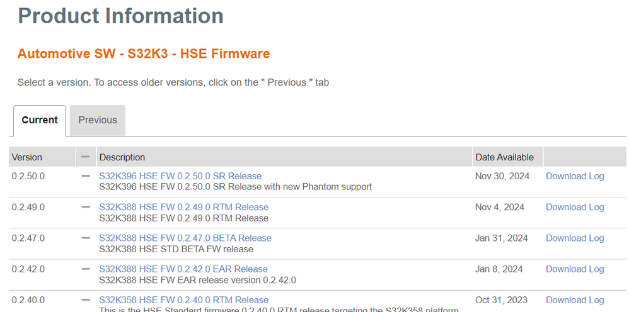Collapse the 0.2.50.0 version row

coord(86,176)
